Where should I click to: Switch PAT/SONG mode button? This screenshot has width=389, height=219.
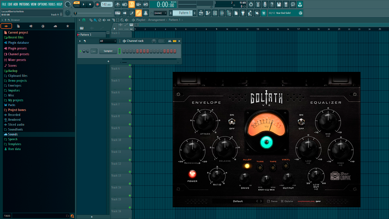tap(77, 4)
